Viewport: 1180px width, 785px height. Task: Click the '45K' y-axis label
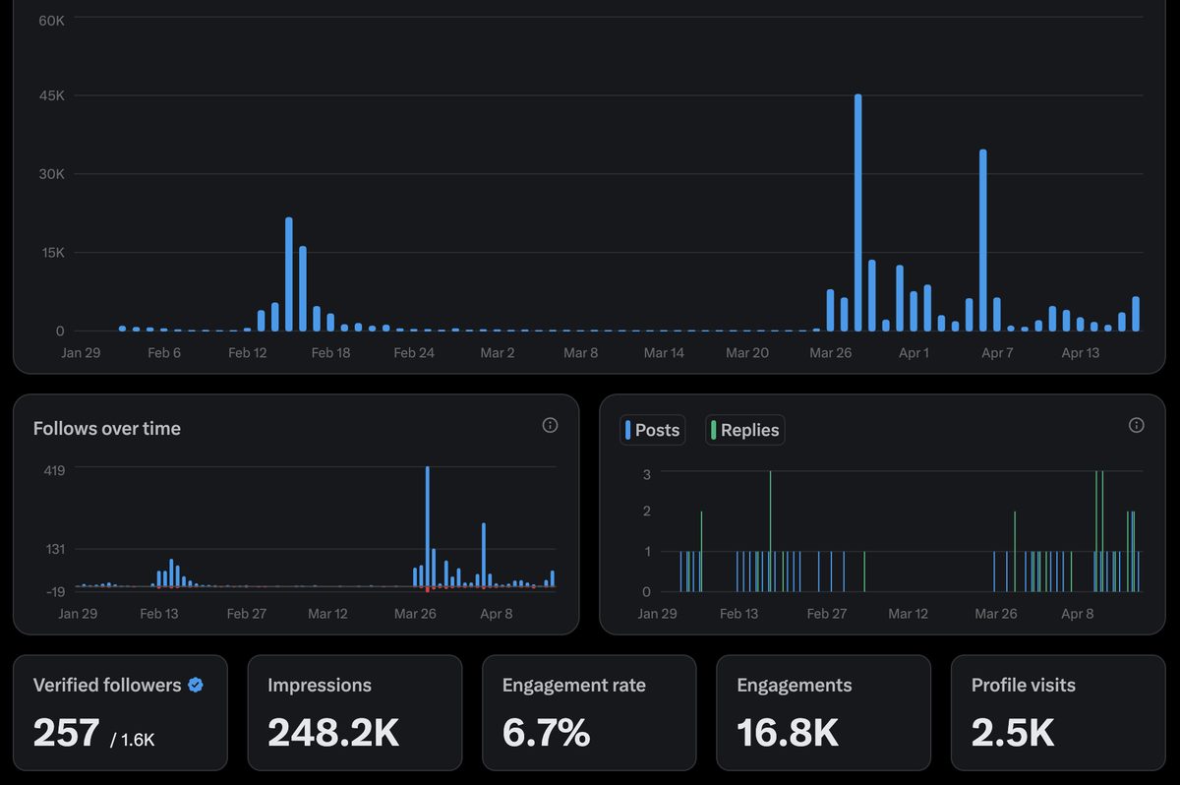click(52, 95)
